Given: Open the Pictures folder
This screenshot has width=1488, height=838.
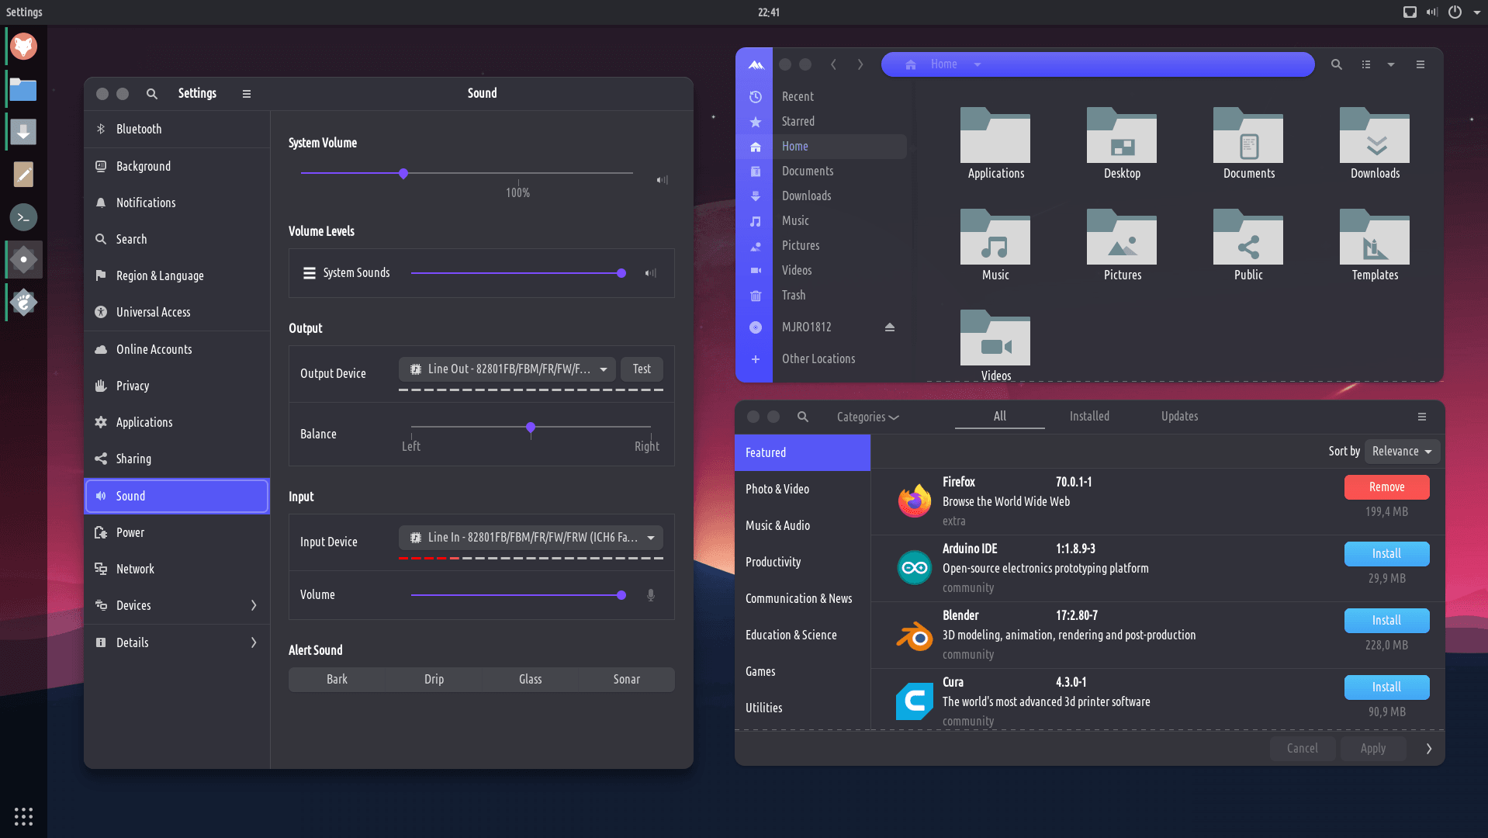Looking at the screenshot, I should pyautogui.click(x=1122, y=245).
